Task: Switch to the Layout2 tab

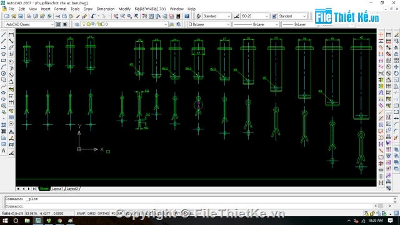Action: coord(72,189)
